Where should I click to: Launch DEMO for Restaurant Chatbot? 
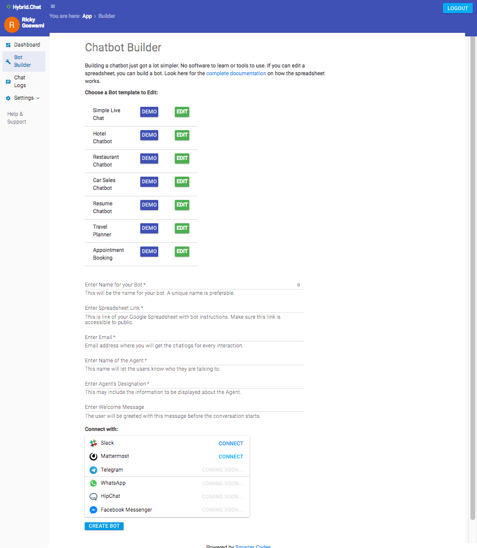tap(149, 158)
